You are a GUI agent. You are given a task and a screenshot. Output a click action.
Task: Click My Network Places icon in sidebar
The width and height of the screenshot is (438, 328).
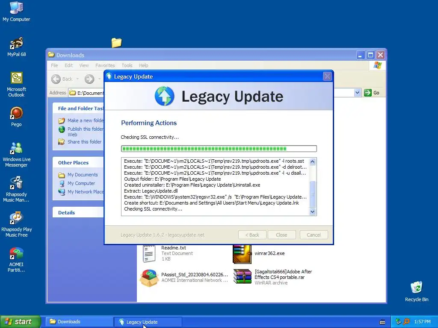[62, 192]
